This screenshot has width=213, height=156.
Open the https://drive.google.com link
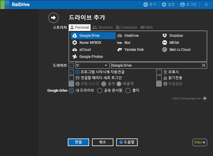186,98
